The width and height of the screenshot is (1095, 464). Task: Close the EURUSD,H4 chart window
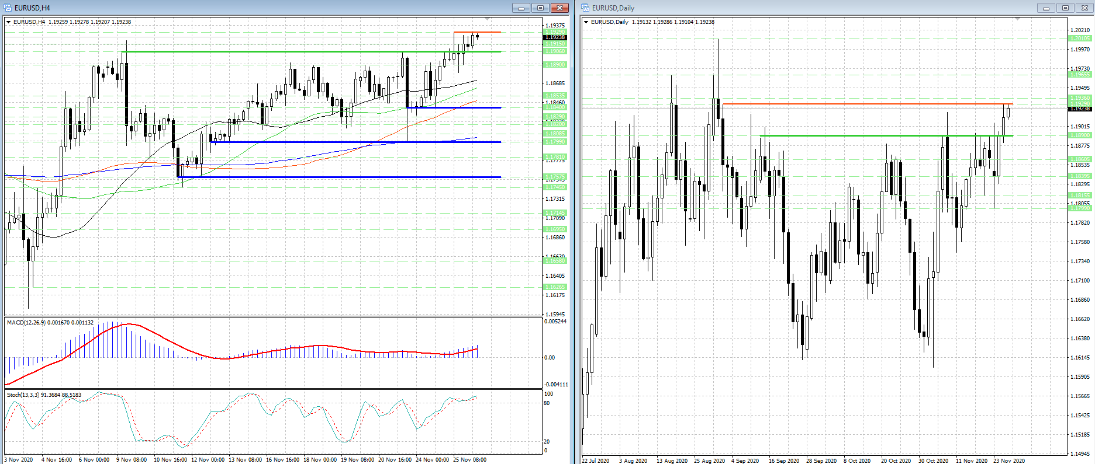pos(559,8)
